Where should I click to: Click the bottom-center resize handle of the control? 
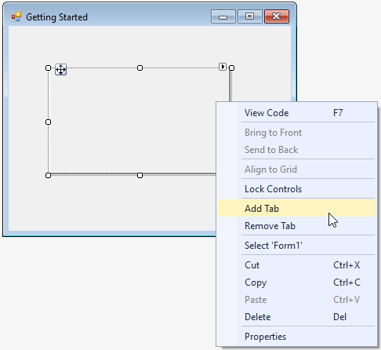[140, 175]
